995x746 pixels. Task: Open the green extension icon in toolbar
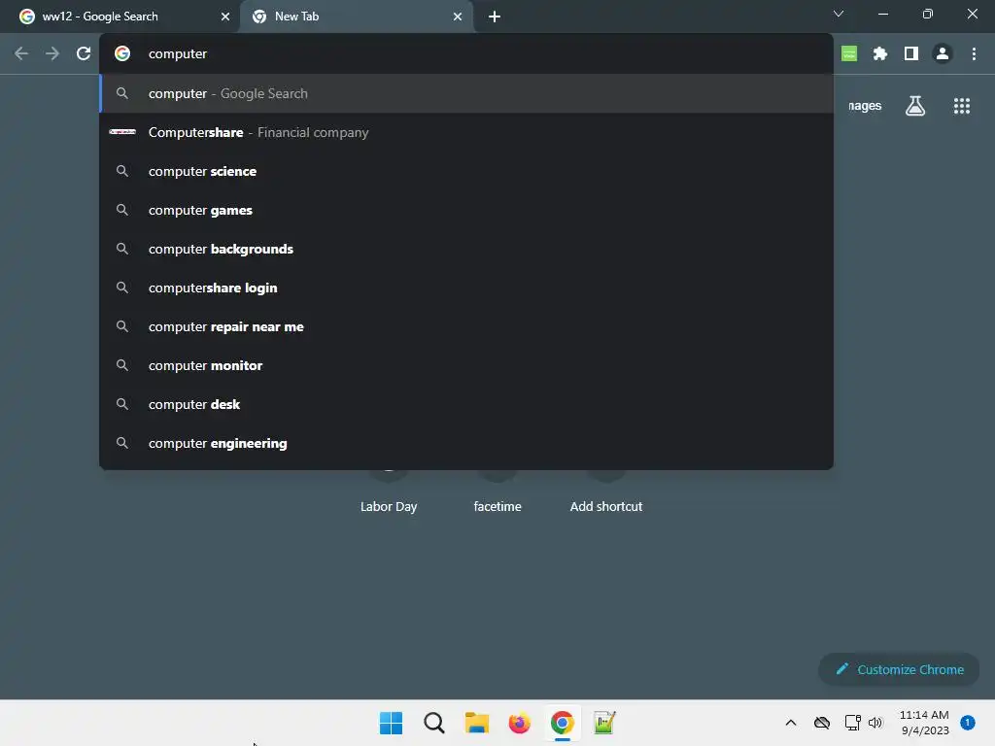pos(849,54)
